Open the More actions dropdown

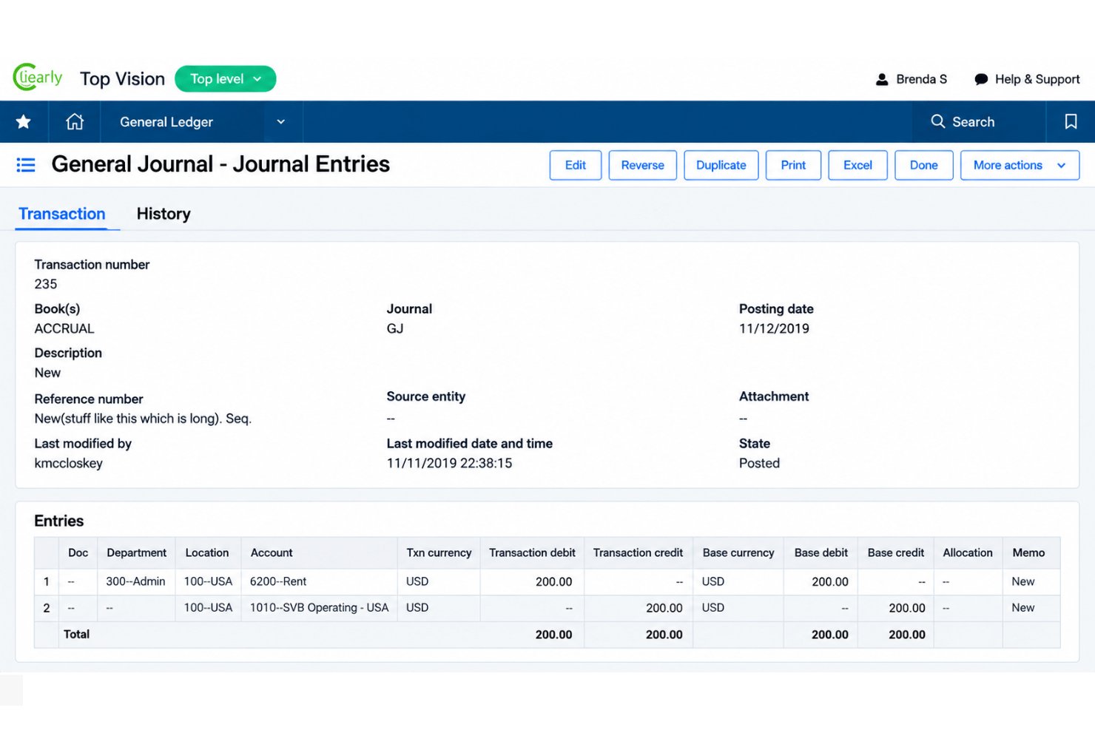click(1020, 165)
